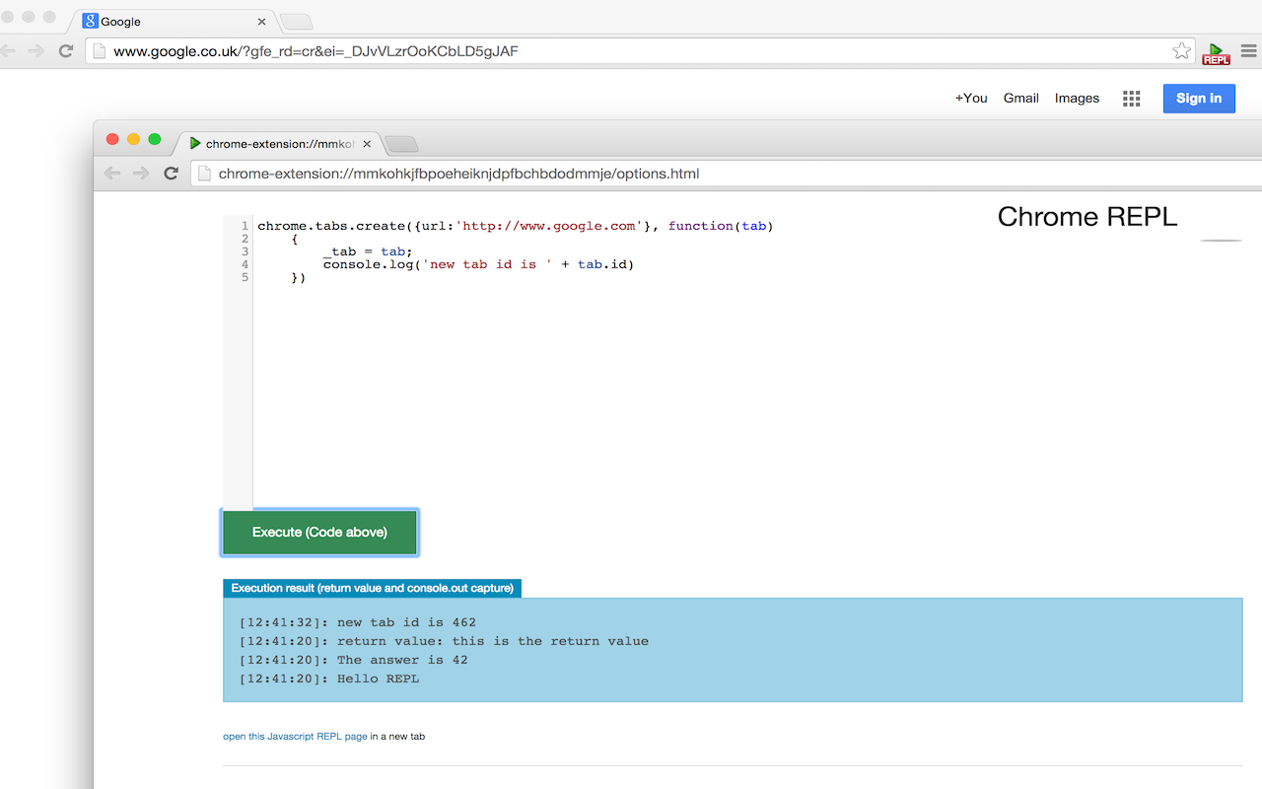Close the Google tab
This screenshot has width=1262, height=789.
coord(261,22)
